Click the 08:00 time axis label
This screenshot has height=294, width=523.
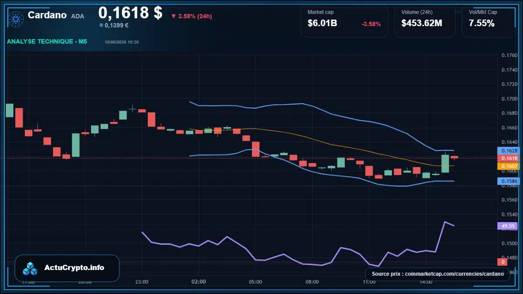(312, 282)
